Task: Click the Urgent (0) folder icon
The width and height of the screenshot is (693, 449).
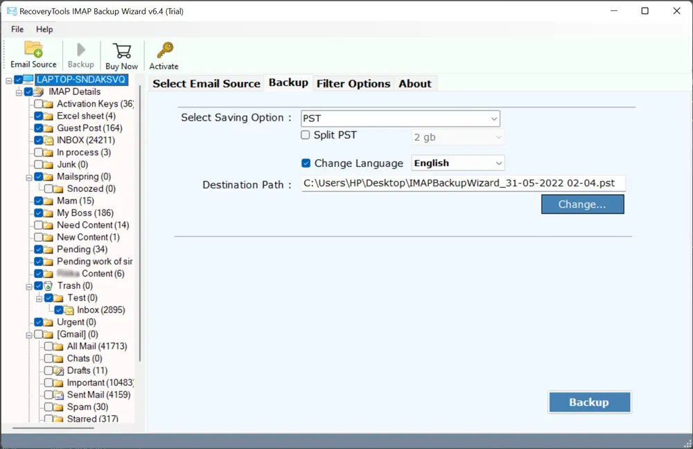Action: [x=49, y=322]
